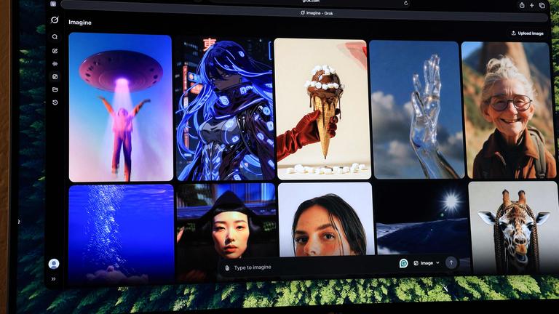Start a new chat with the compose icon
Viewport: 559px width, 314px height.
[x=55, y=51]
